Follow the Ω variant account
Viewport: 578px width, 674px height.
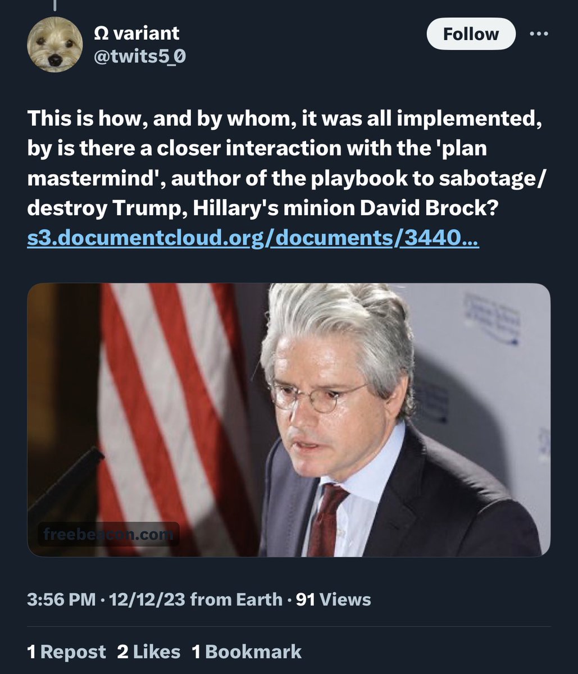click(x=471, y=34)
